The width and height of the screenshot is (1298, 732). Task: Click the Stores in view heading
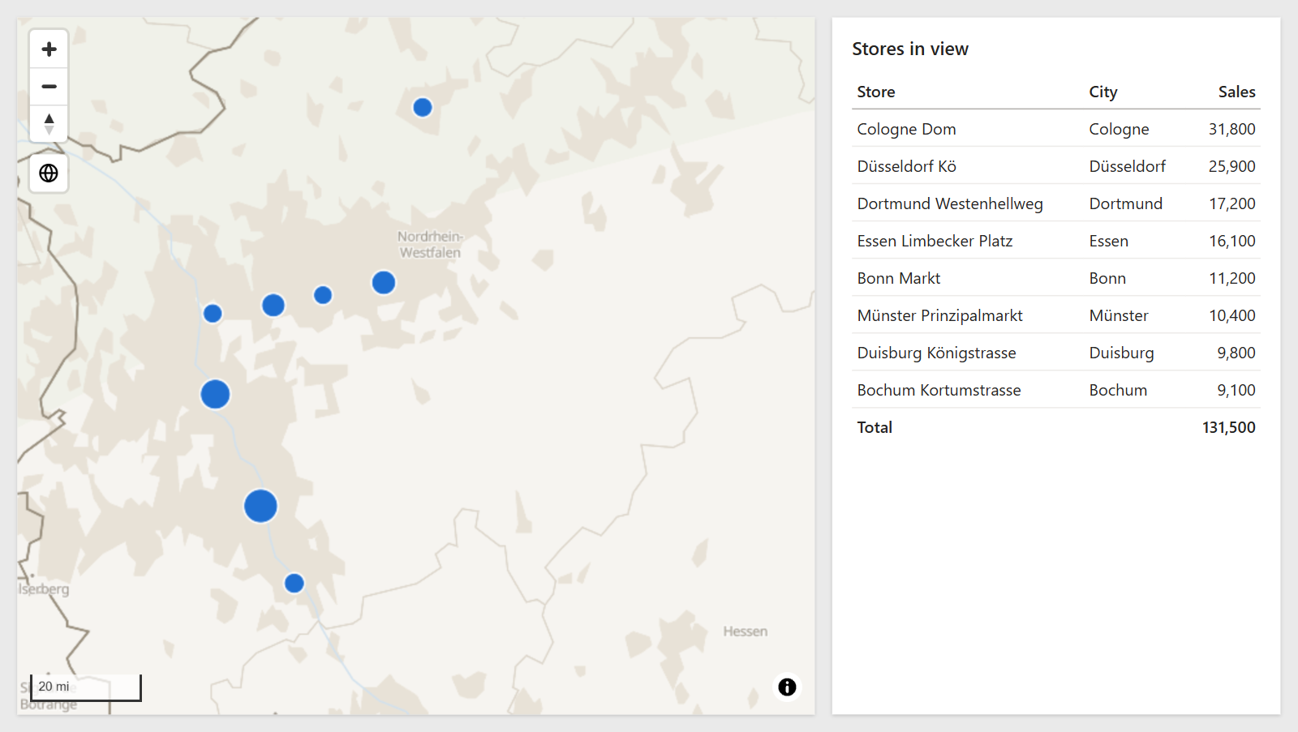910,49
